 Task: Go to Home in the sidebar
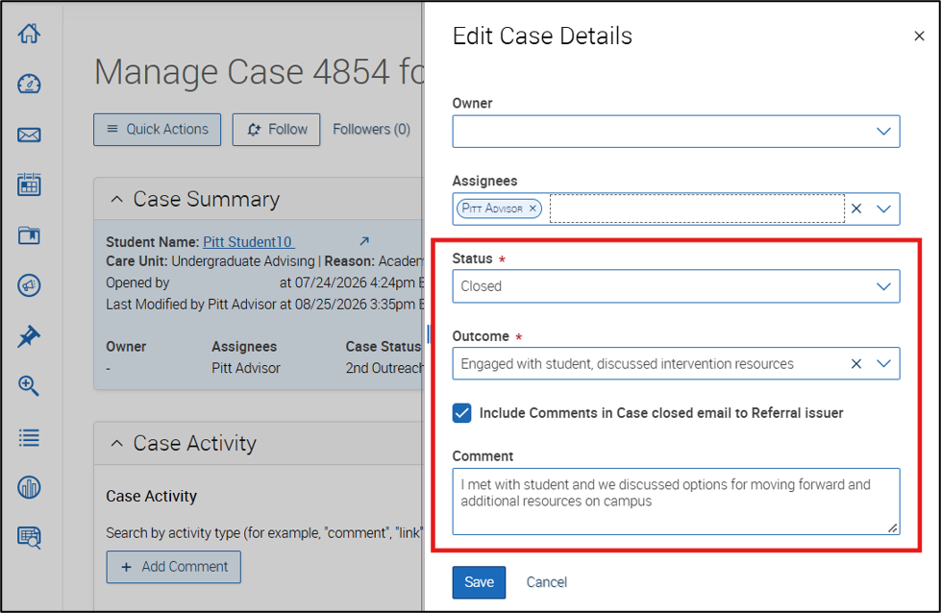tap(29, 33)
